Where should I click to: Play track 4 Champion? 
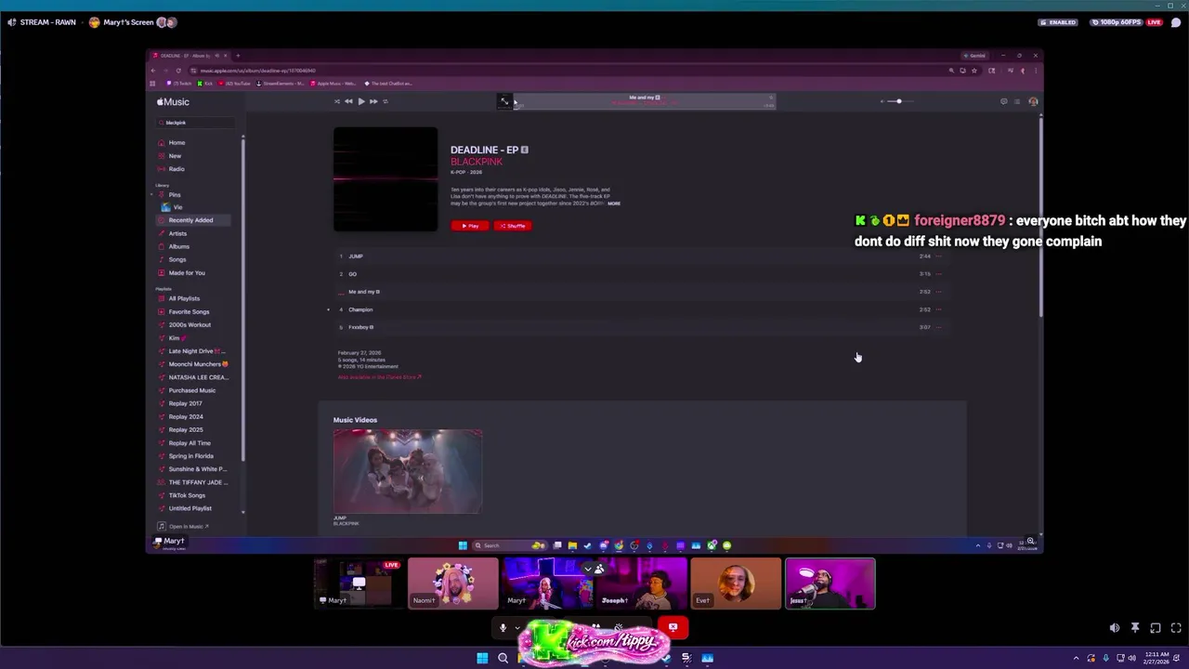(360, 309)
